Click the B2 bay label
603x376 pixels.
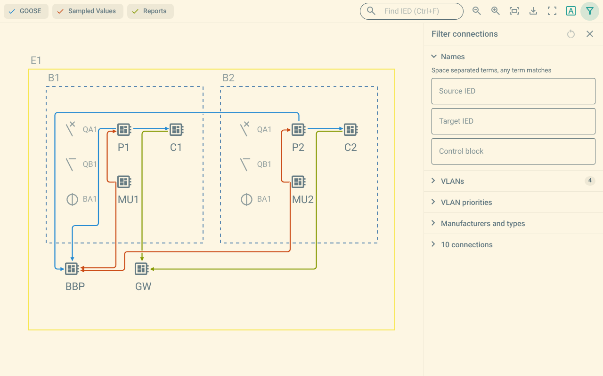pyautogui.click(x=228, y=78)
